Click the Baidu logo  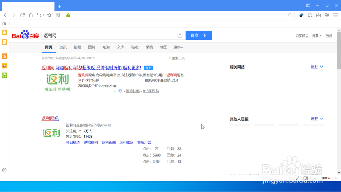pos(25,35)
